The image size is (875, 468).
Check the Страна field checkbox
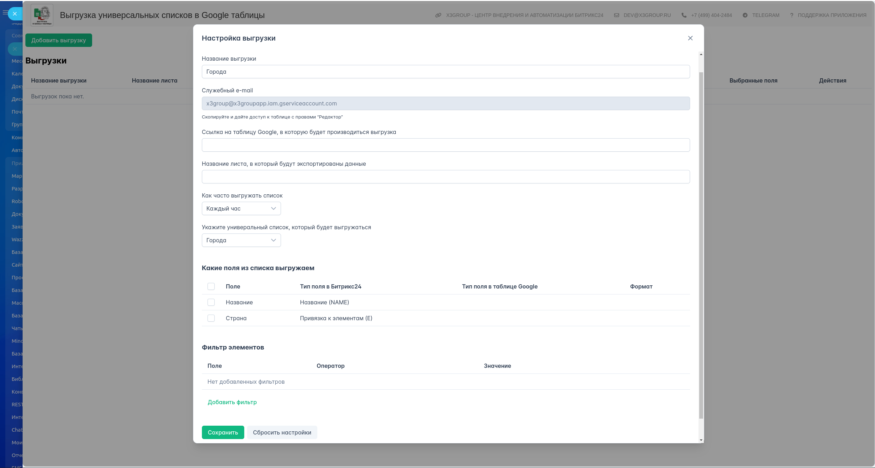[211, 318]
